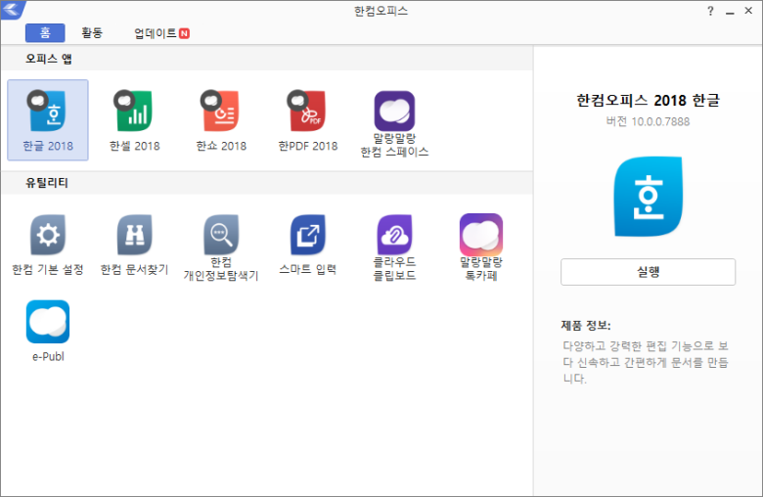Select the 한글 2018 app icon
The height and width of the screenshot is (497, 763).
click(x=48, y=120)
